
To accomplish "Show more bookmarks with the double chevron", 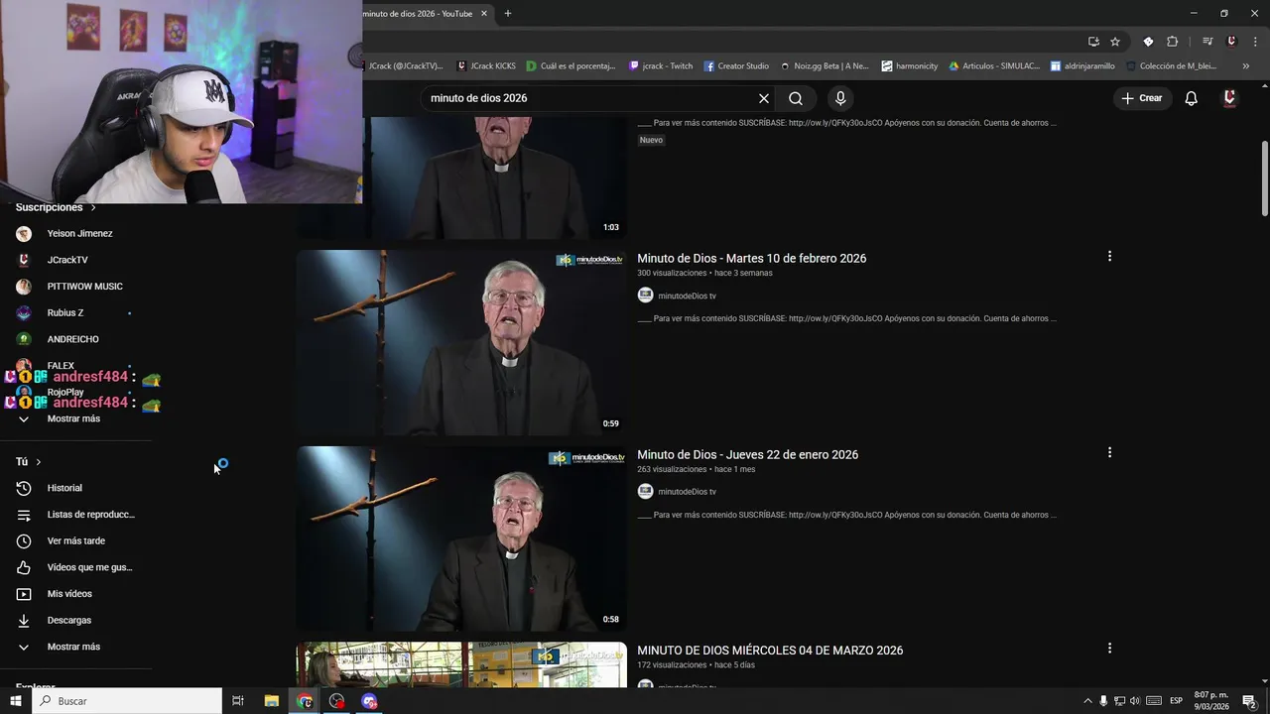I will [x=1246, y=66].
